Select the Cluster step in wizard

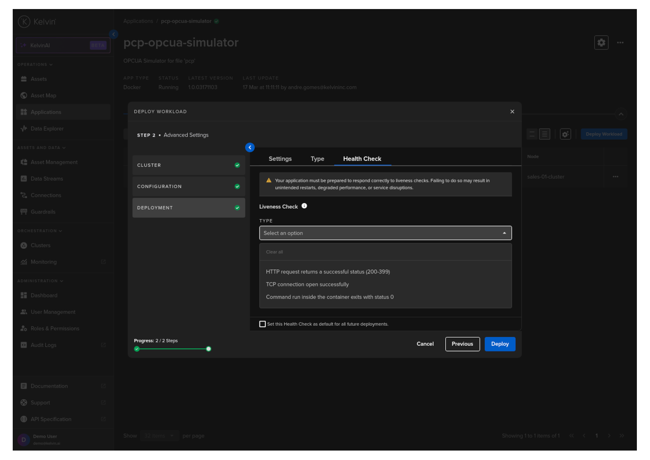click(x=188, y=166)
